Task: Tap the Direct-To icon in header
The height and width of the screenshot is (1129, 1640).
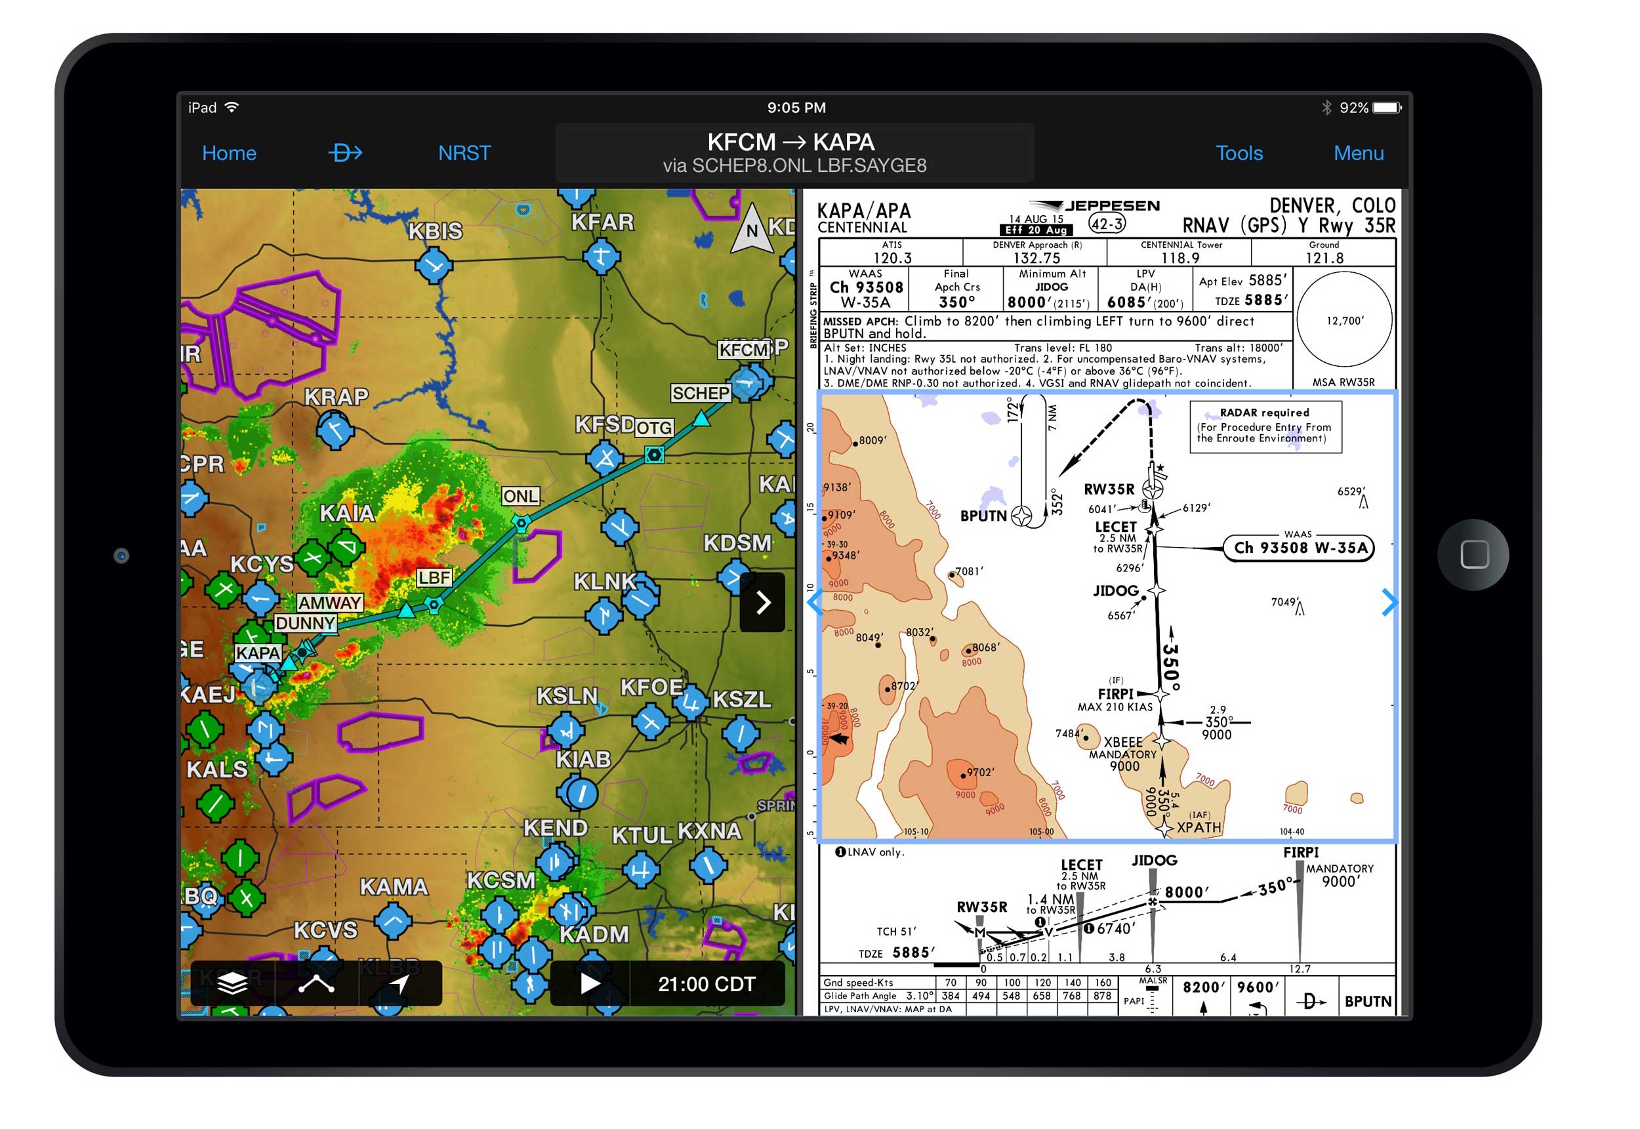Action: tap(346, 152)
